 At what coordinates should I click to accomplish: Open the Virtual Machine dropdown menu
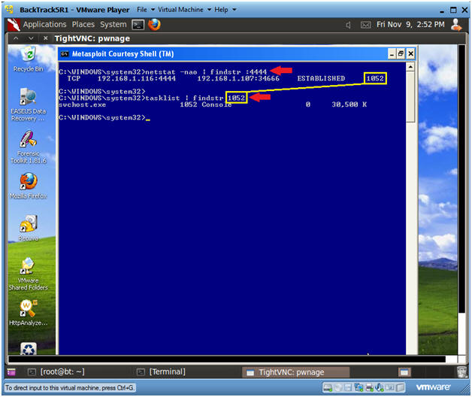click(185, 10)
